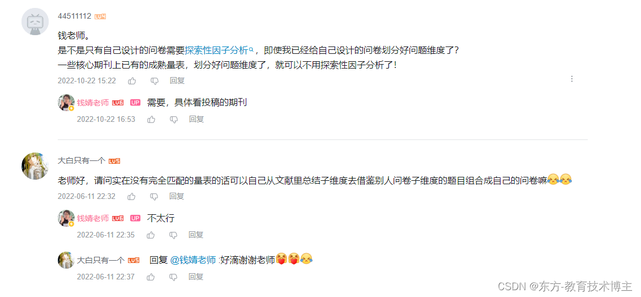Click 回复 under the 16:53 reply
The width and height of the screenshot is (641, 297).
click(x=196, y=120)
